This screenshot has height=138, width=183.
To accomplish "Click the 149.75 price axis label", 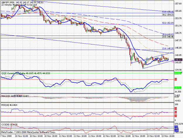I will pos(178,33).
